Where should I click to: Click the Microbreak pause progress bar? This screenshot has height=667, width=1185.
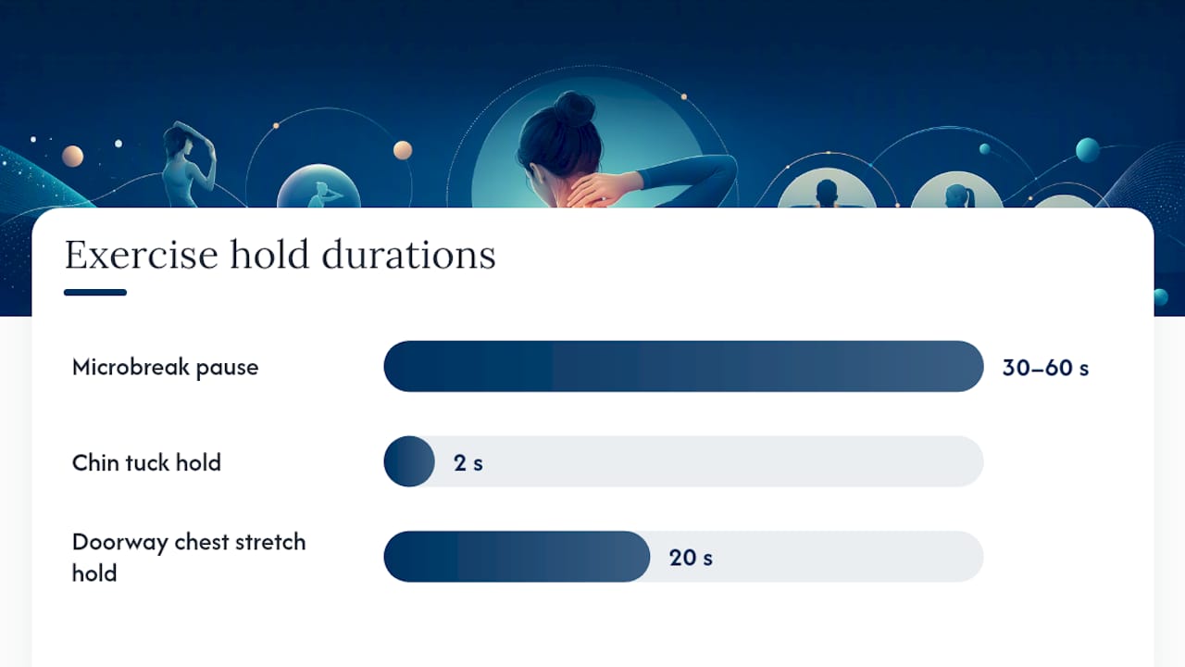coord(683,367)
